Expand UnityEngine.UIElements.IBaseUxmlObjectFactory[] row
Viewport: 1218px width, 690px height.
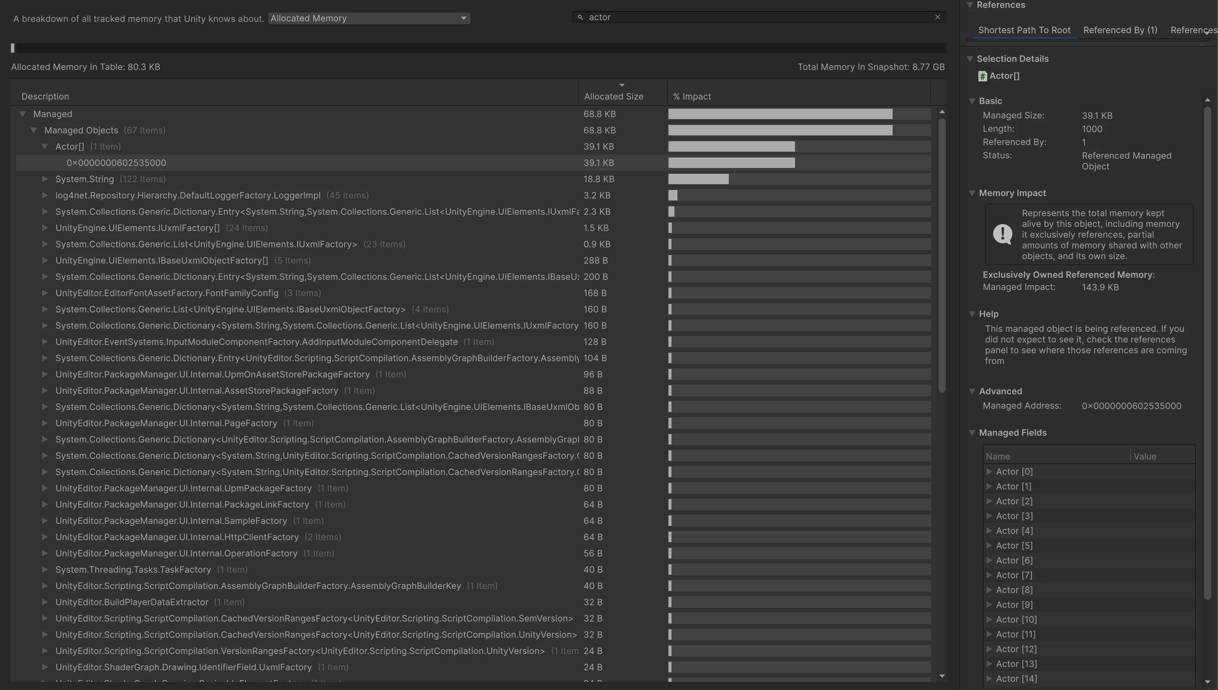coord(44,260)
